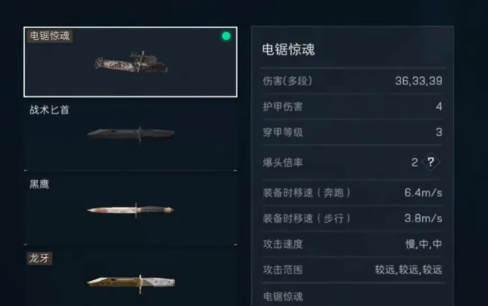Expand the bottom 电锯惊魂 description section

coord(352,296)
